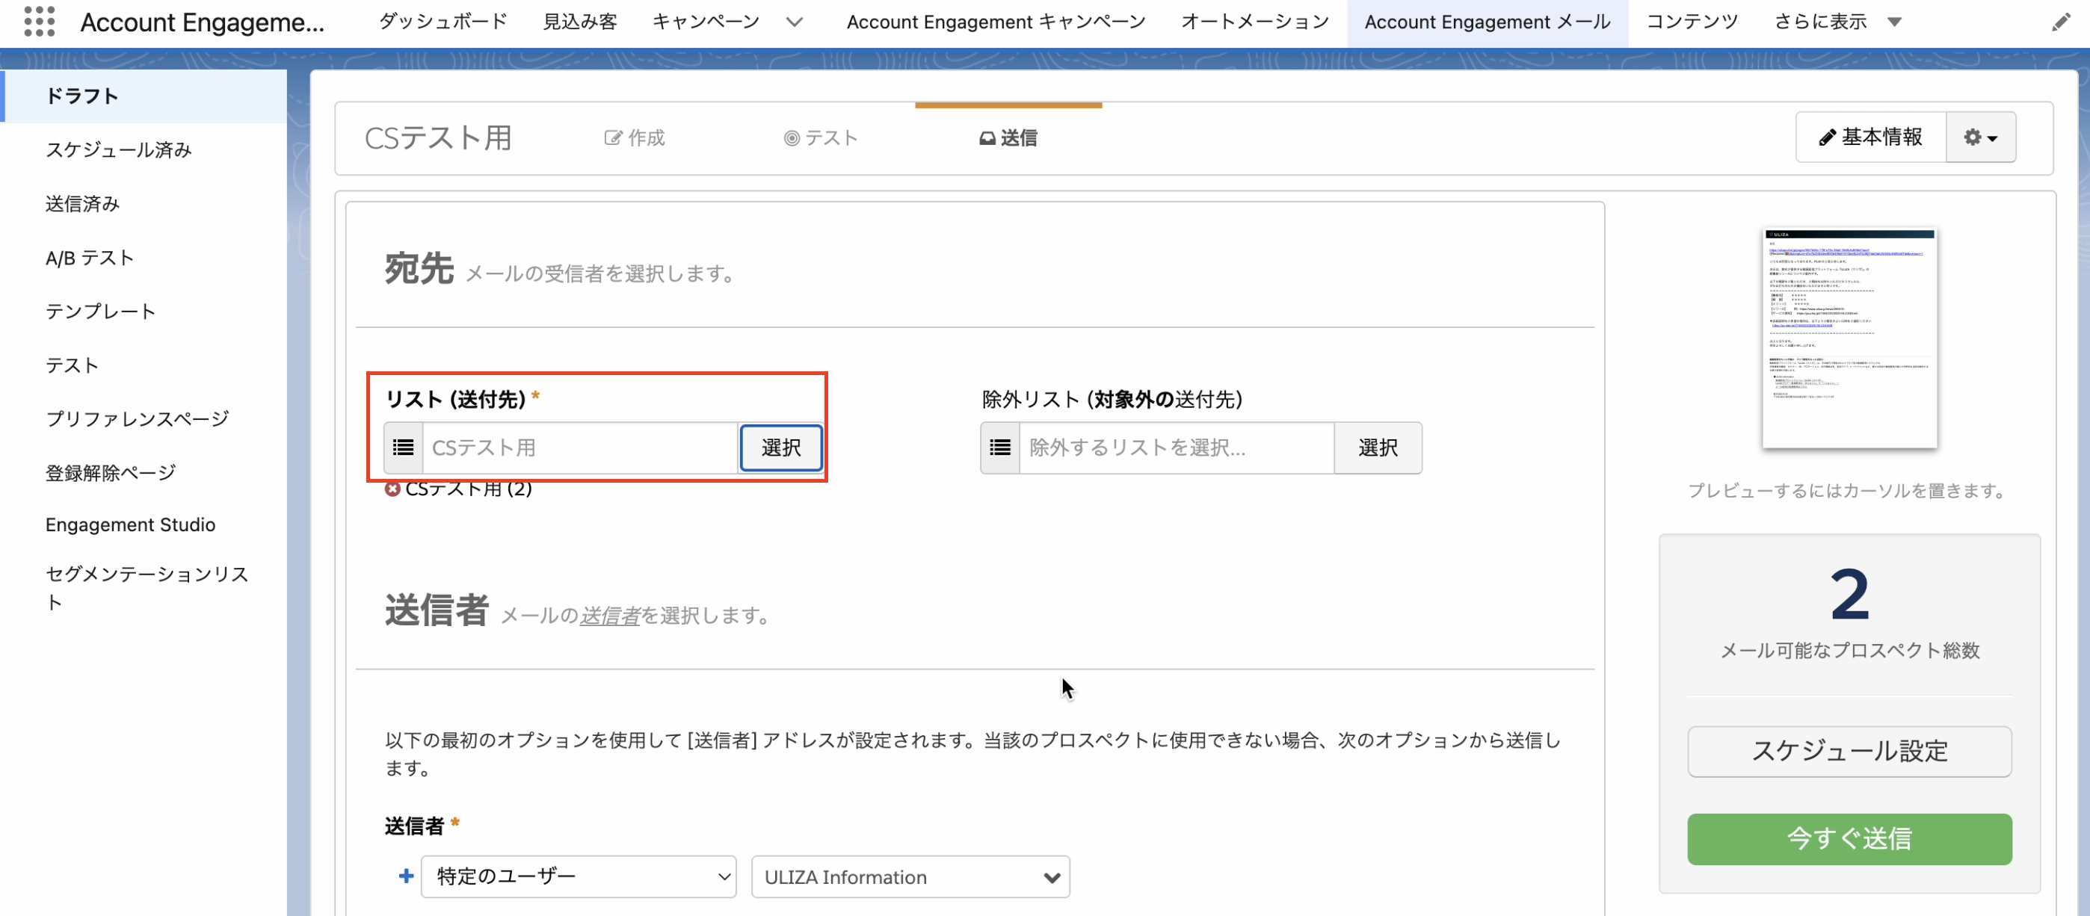
Task: Open セグメンテーションリスト in sidebar
Action: (x=146, y=588)
